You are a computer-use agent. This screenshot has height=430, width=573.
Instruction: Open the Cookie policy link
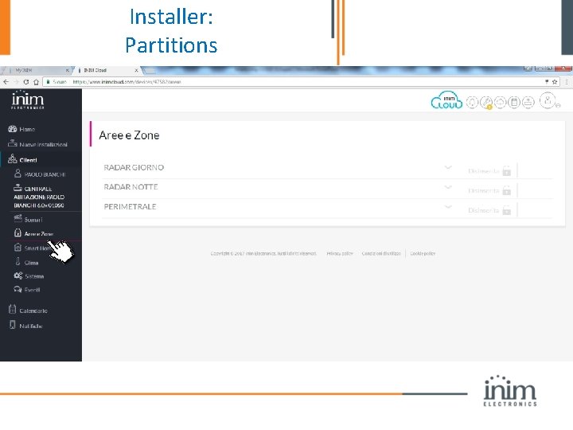click(423, 253)
